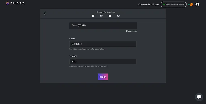Switch network via Polygon Mumbai Testnet
Viewport: 206px width, 104px height.
pyautogui.click(x=174, y=5)
